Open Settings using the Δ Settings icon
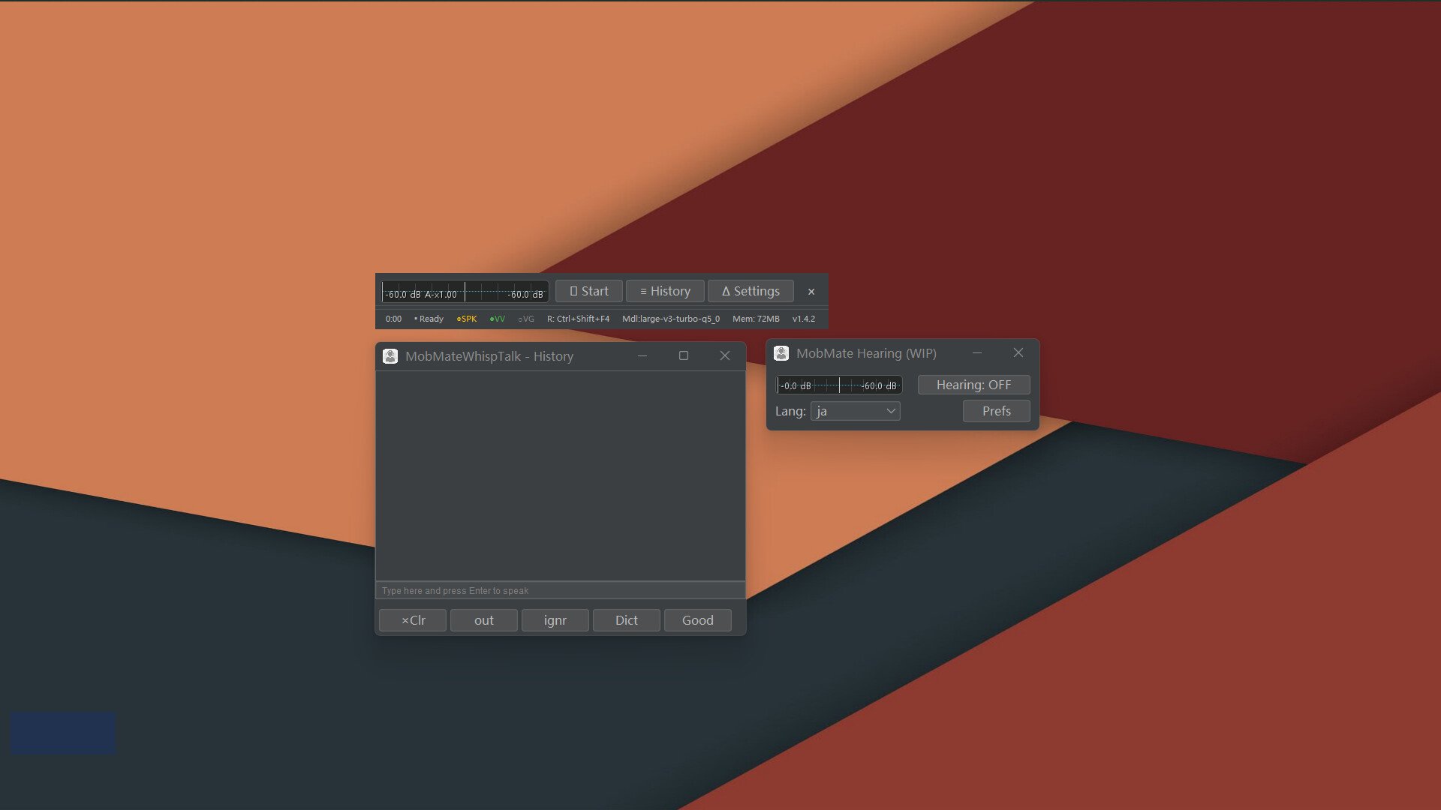 pos(751,291)
